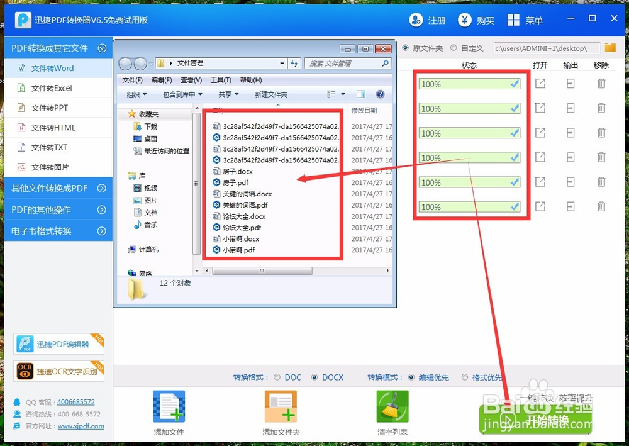Open the first converted file via its open icon
629x446 pixels.
point(540,84)
